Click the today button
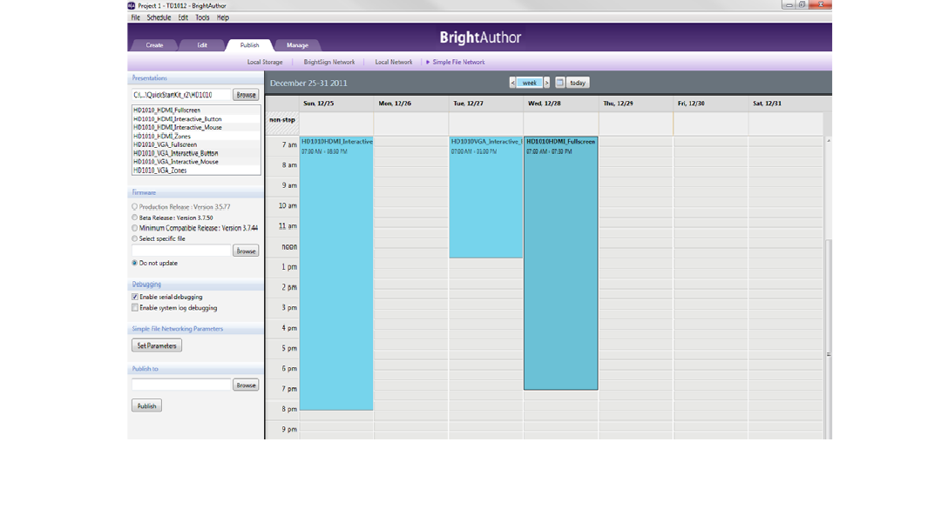This screenshot has height=529, width=941. tap(578, 83)
